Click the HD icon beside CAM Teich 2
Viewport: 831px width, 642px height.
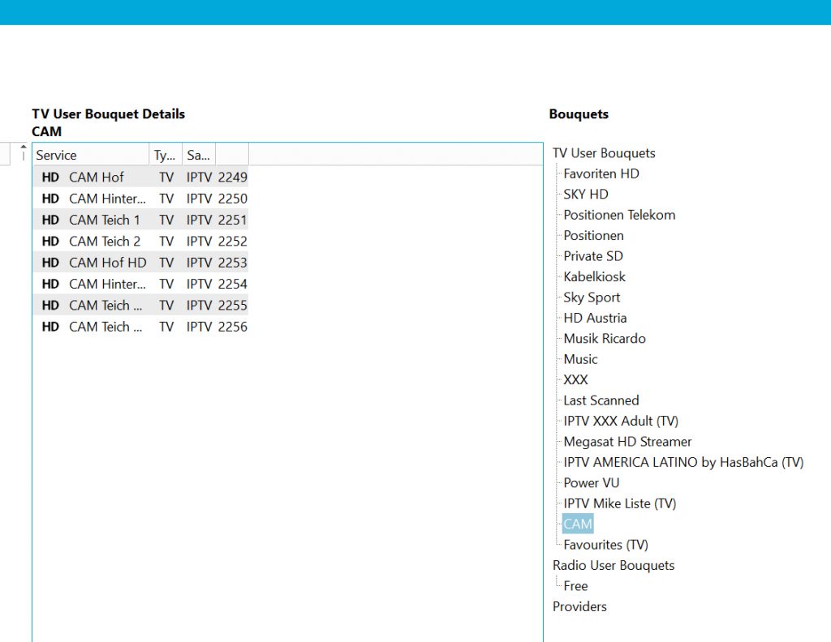tap(50, 242)
